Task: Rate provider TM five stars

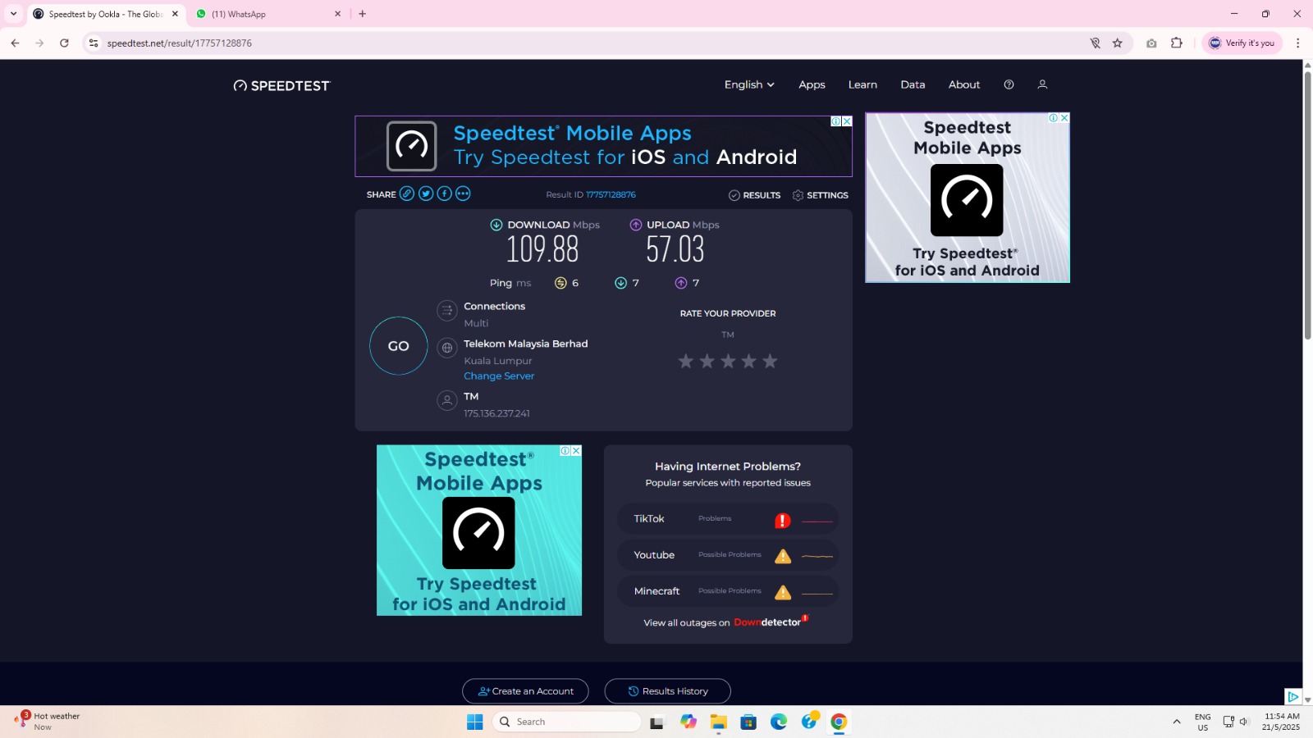Action: pyautogui.click(x=770, y=362)
